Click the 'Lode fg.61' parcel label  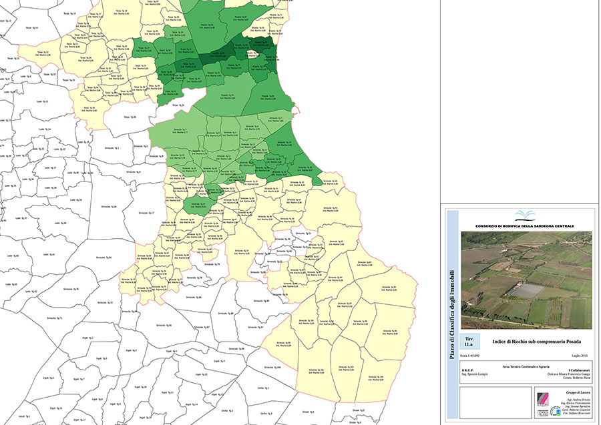(49, 254)
